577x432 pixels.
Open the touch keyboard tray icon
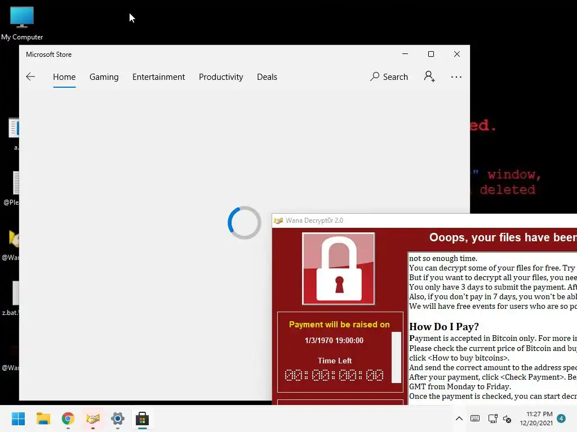coord(475,418)
